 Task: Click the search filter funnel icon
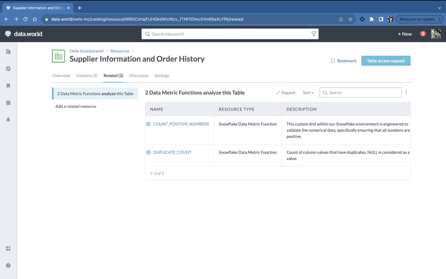point(314,34)
